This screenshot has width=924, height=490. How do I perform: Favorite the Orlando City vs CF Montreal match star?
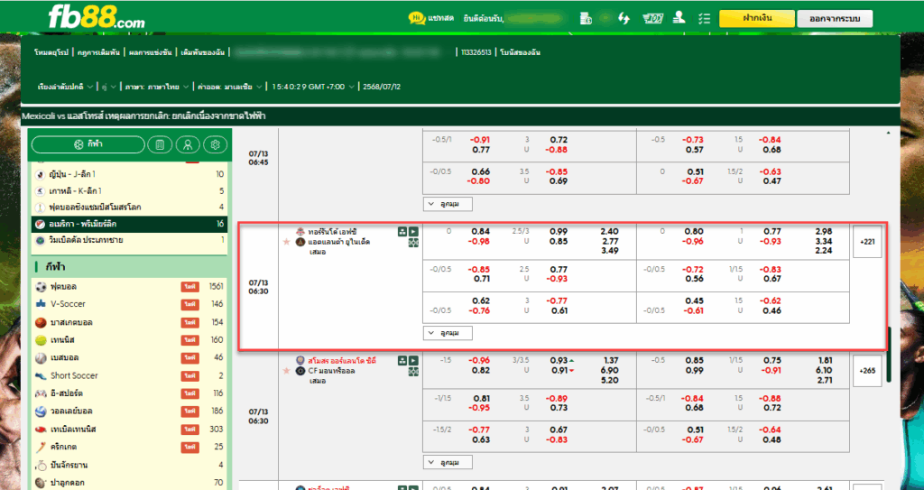click(x=287, y=371)
